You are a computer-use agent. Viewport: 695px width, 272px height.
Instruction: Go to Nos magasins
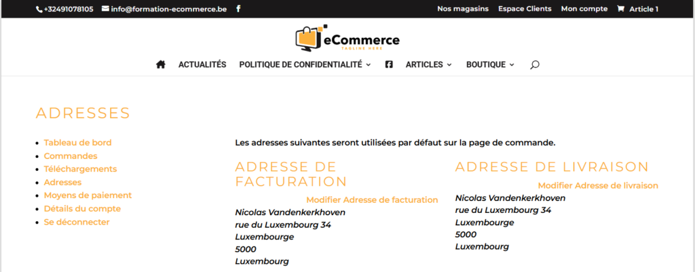click(463, 9)
